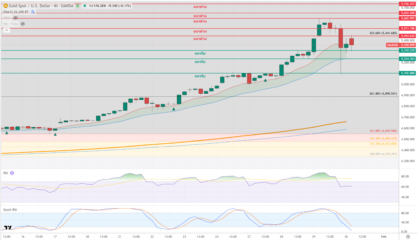Click the purple refresh icon next to RSI
417x240 pixels.
(x=12, y=173)
